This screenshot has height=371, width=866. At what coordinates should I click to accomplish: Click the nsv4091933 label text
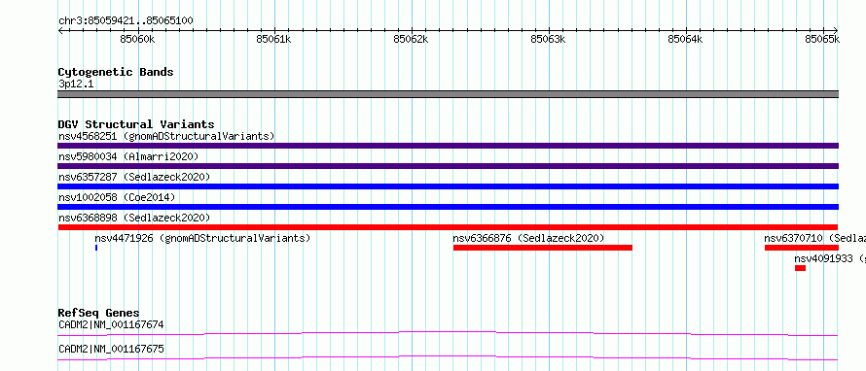[830, 258]
